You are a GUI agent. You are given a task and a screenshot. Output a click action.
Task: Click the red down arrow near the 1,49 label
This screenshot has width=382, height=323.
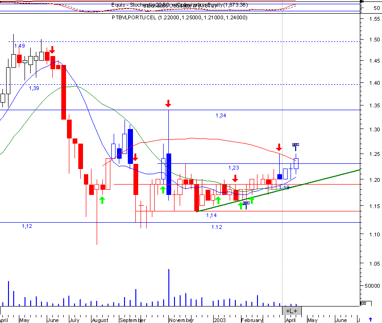tap(52, 50)
